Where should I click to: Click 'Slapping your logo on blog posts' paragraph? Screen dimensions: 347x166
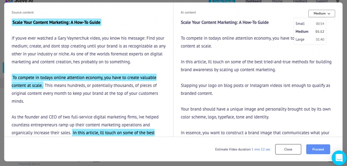(x=256, y=89)
